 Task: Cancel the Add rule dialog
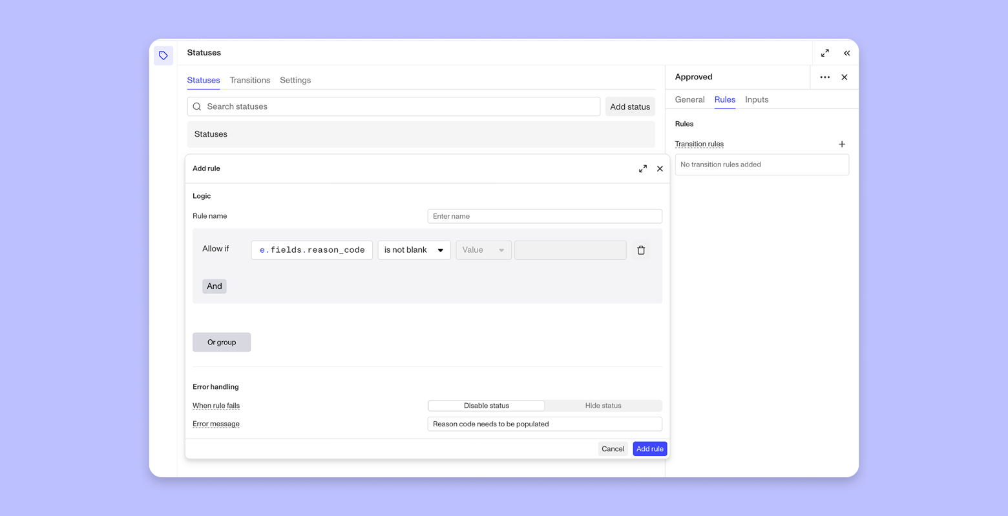click(613, 449)
